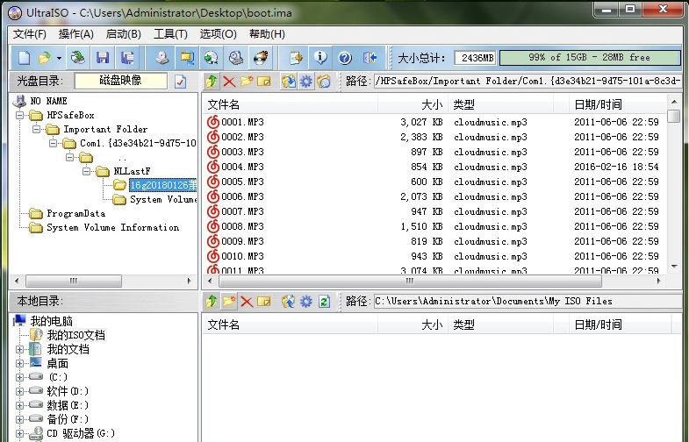Click the folder-with-monitor icon in the main toolbar
Screen dimensions: 689x442
click(x=187, y=58)
